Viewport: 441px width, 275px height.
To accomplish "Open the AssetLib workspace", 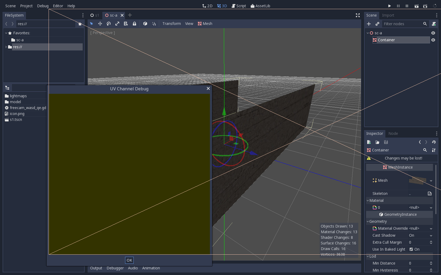I will click(260, 6).
